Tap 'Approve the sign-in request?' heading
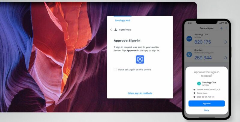The width and height of the screenshot is (240, 122). click(207, 74)
